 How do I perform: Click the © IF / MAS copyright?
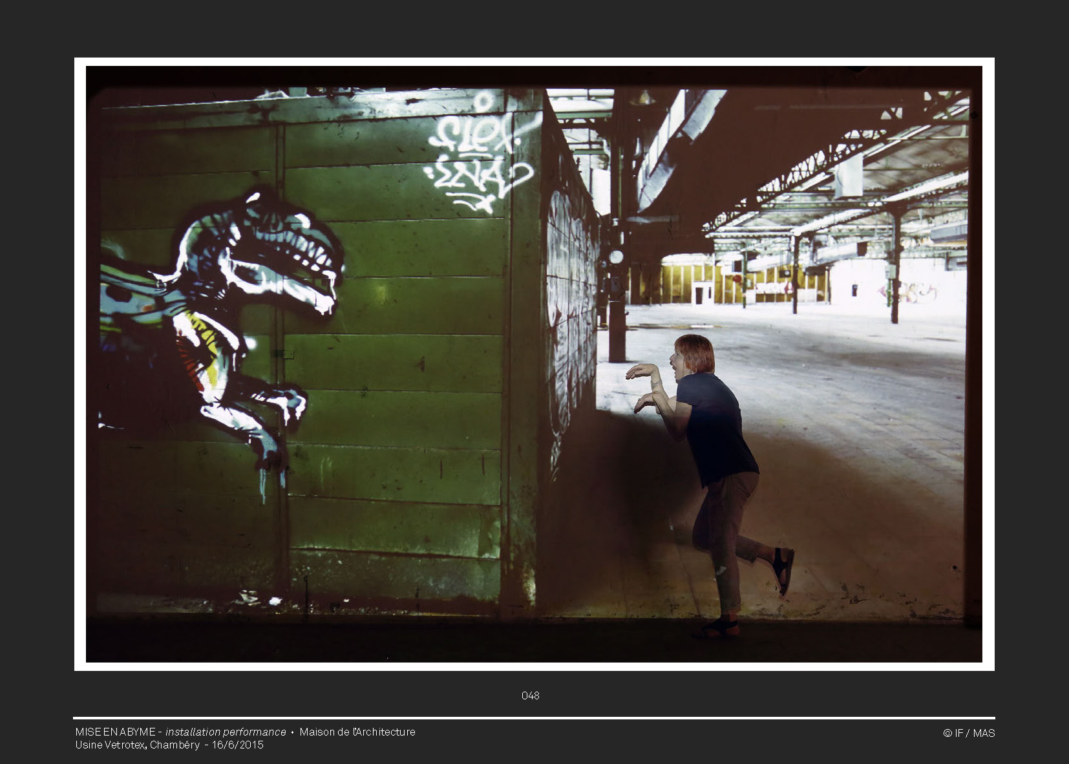pos(969,733)
